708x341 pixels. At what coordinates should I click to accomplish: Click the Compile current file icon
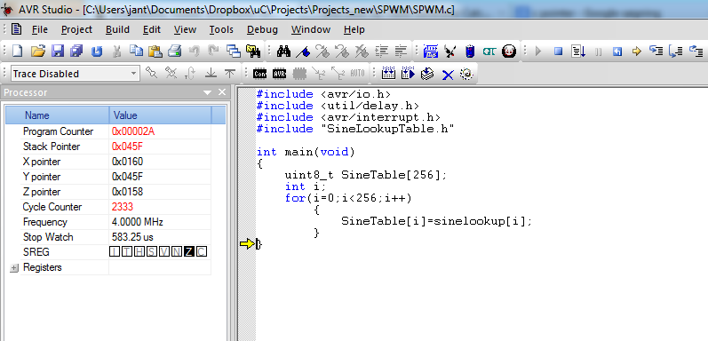point(427,73)
